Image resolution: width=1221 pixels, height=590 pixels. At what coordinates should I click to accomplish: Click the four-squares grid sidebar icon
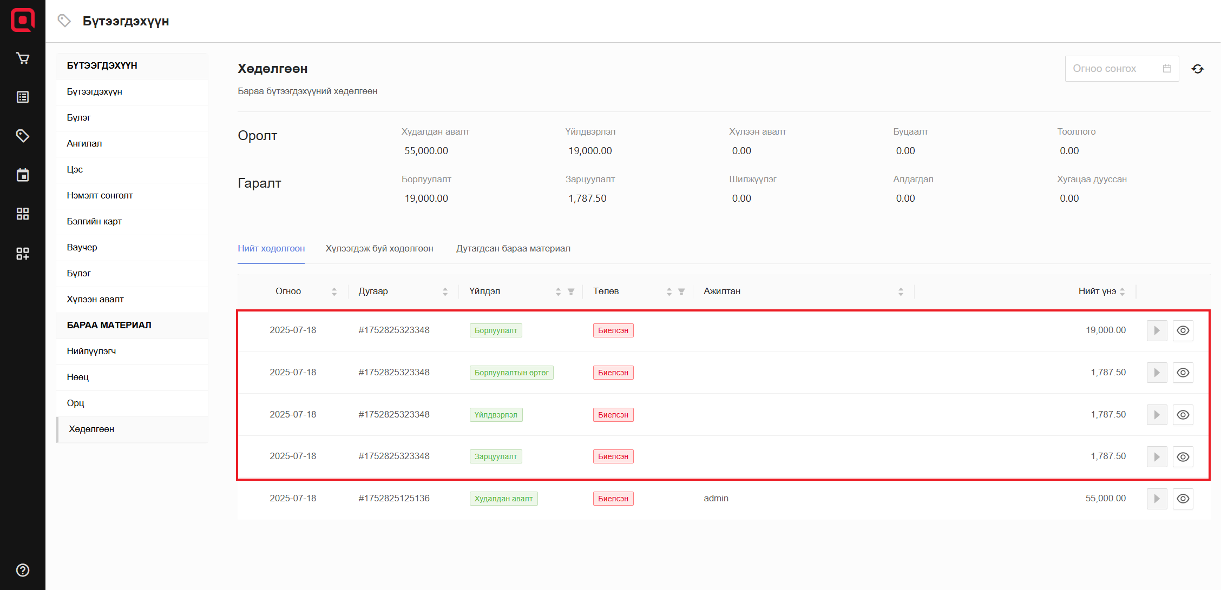(x=23, y=214)
